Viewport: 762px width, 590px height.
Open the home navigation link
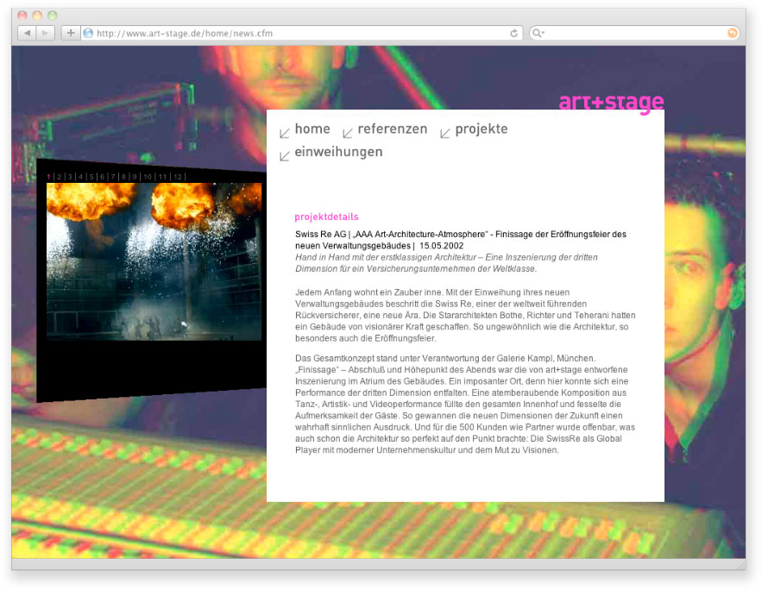312,129
